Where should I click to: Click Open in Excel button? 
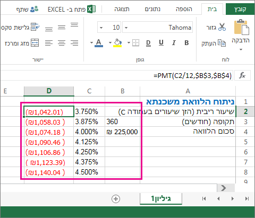pos(72,9)
